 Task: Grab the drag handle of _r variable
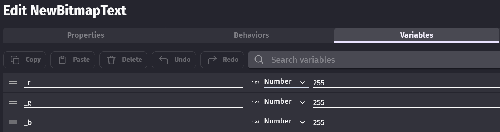[13, 82]
